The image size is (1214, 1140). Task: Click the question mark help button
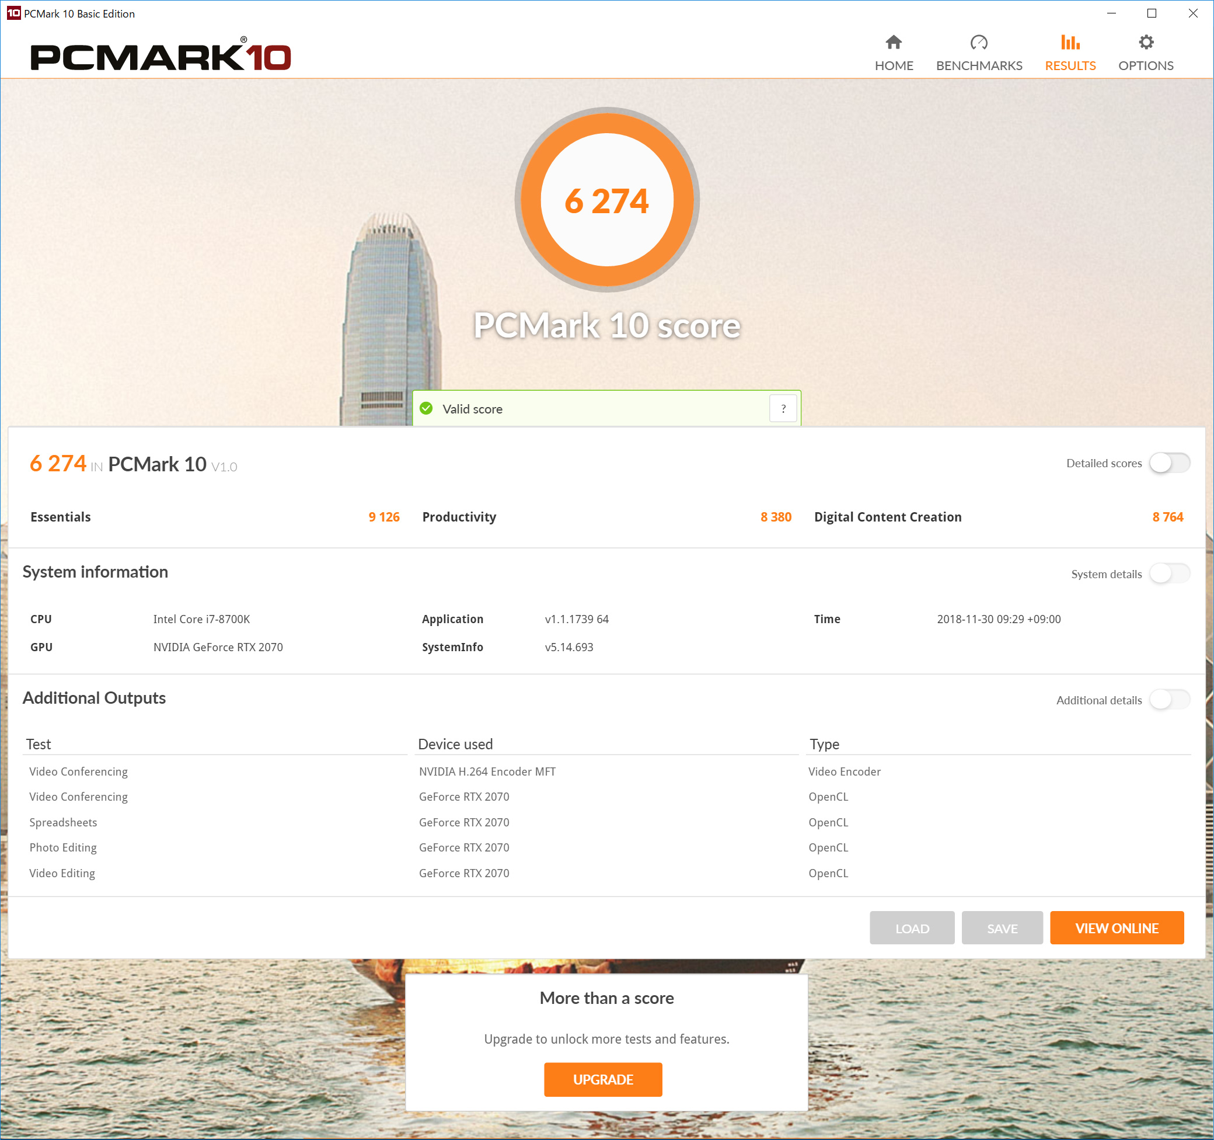click(783, 409)
